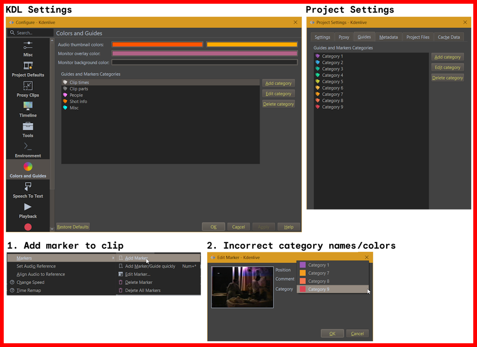This screenshot has height=347, width=477.
Task: Select the Misc category in categories list
Action: click(161, 108)
